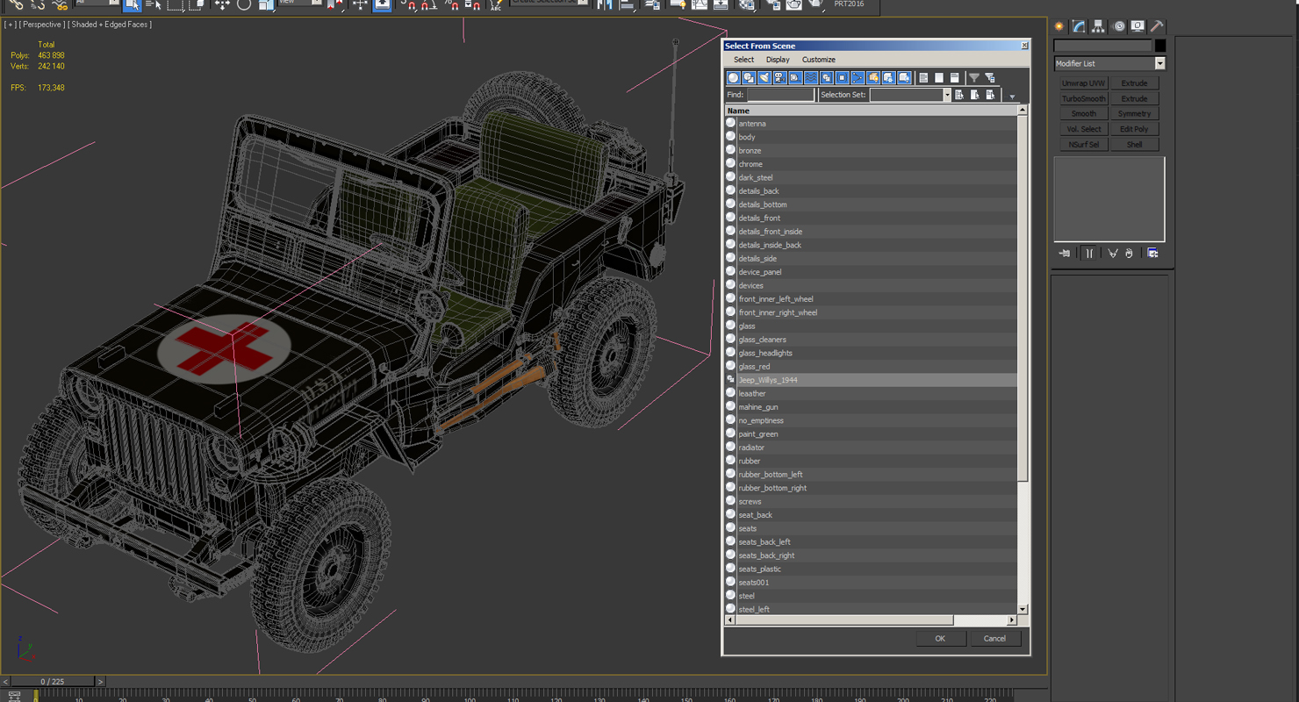
Task: Open the Utilities hammer panel tab
Action: tap(1157, 26)
